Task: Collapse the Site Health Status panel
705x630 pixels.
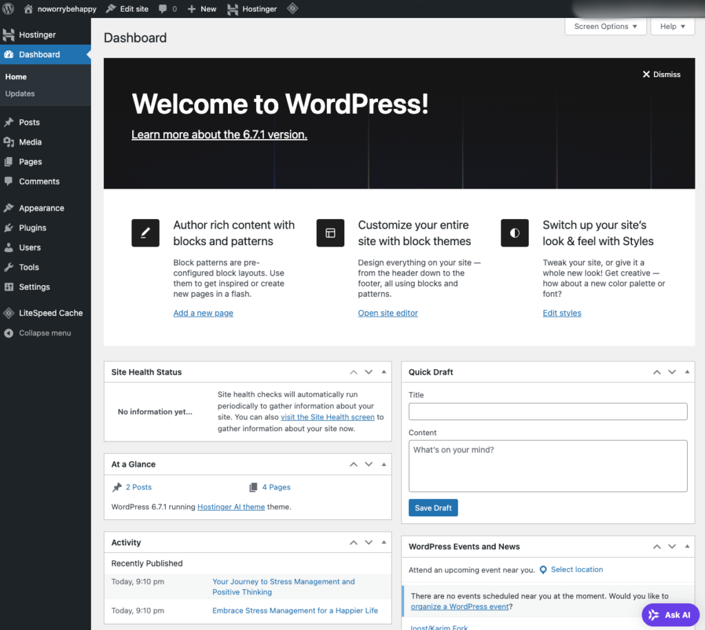Action: [384, 372]
